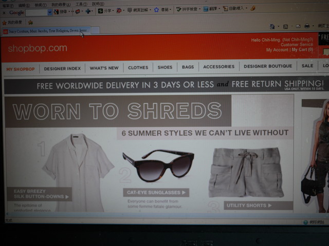Click the Not Chih-Ming? link

click(298, 39)
